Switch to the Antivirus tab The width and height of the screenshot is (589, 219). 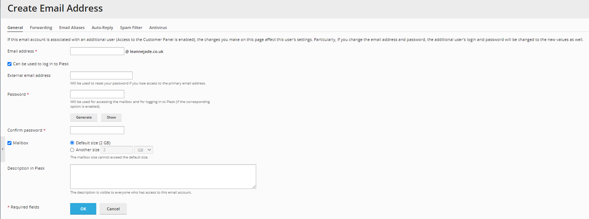[158, 28]
